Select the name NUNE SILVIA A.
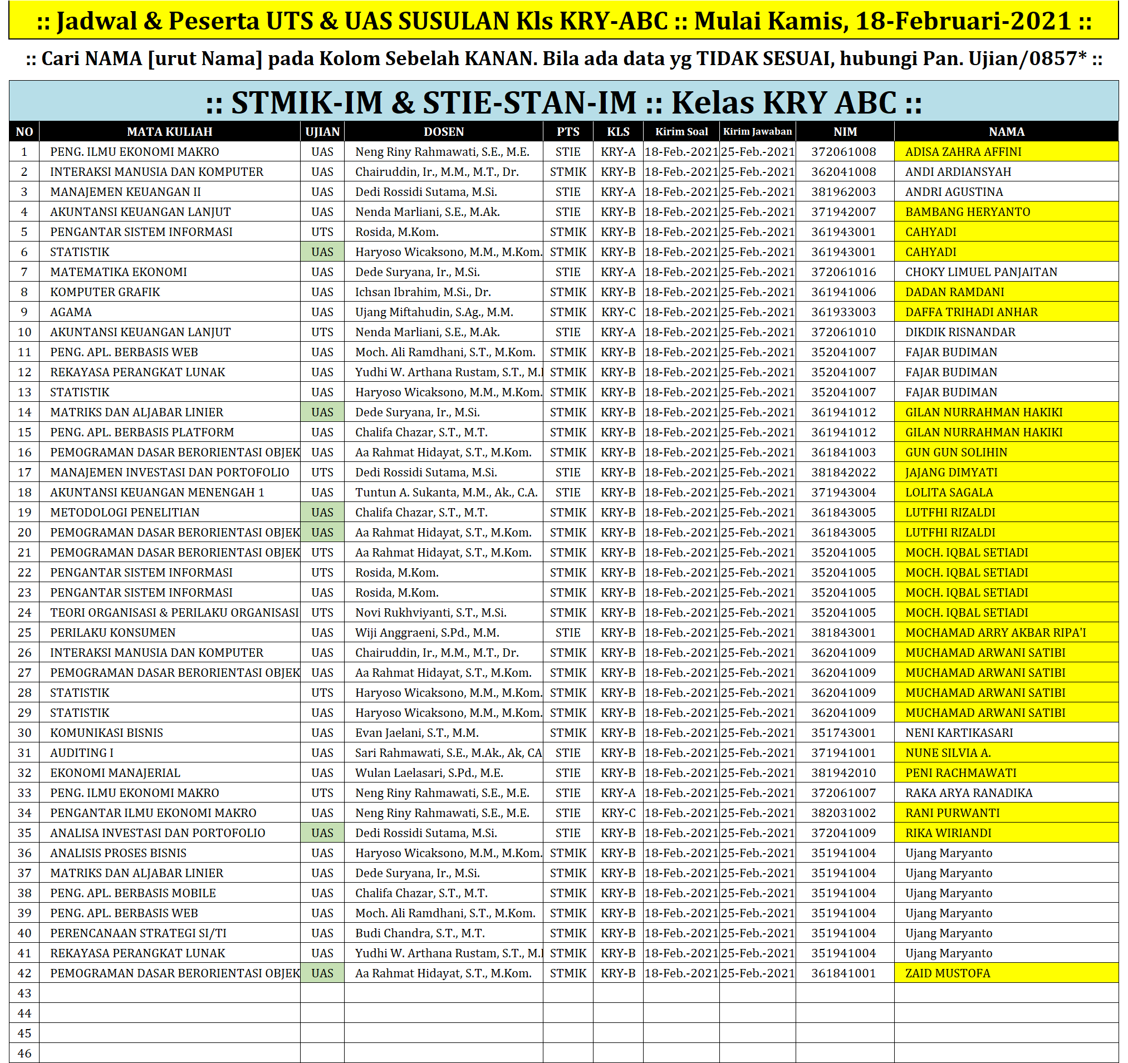The image size is (1128, 1063). [948, 754]
